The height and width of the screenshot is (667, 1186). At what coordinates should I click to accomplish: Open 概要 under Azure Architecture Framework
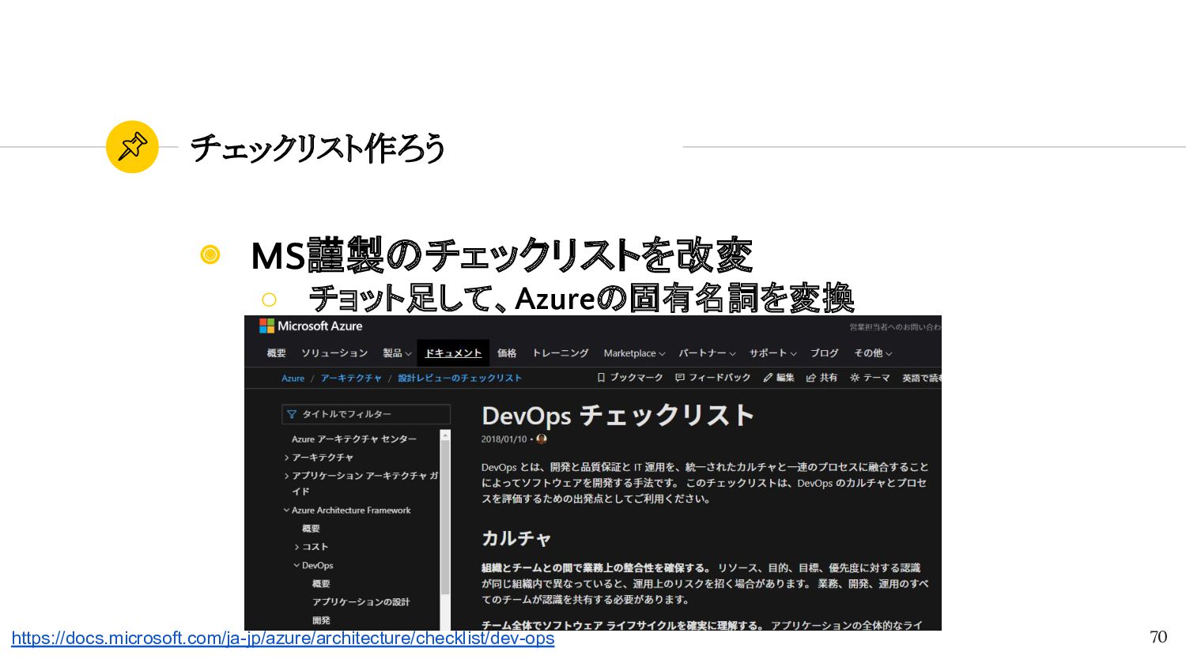pyautogui.click(x=311, y=529)
